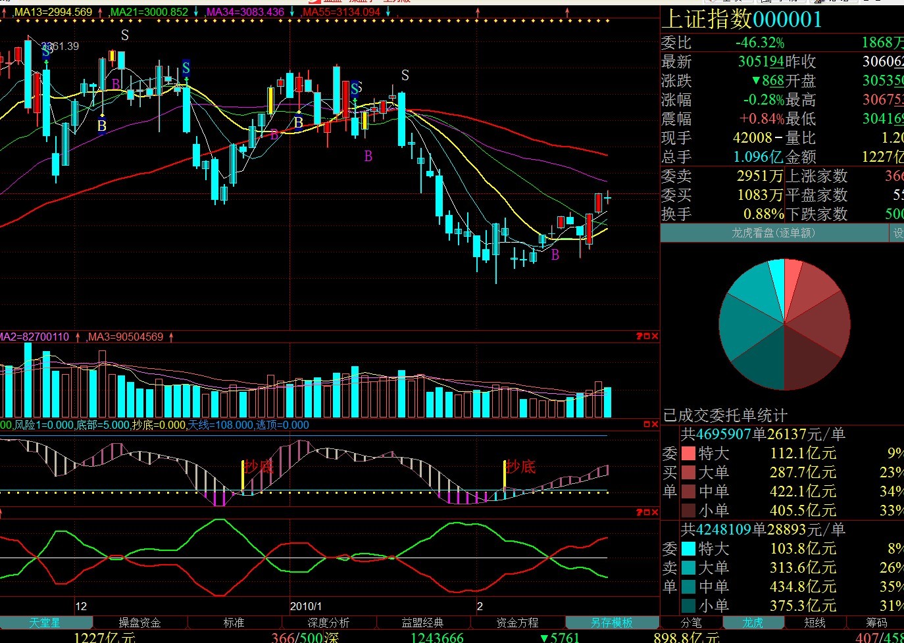Click the 涨幅 -0.28% value

764,100
